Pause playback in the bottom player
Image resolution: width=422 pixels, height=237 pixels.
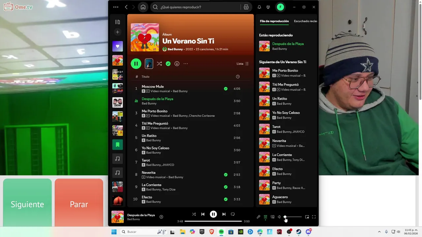coord(213,214)
